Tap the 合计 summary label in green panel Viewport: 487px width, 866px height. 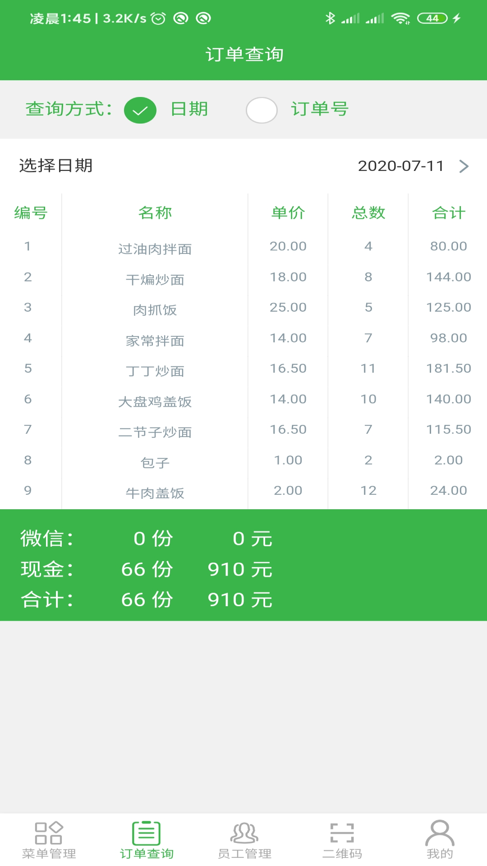[47, 599]
